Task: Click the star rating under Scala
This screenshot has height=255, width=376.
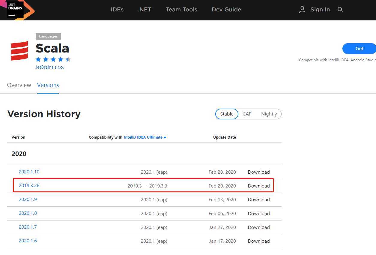Action: [53, 59]
